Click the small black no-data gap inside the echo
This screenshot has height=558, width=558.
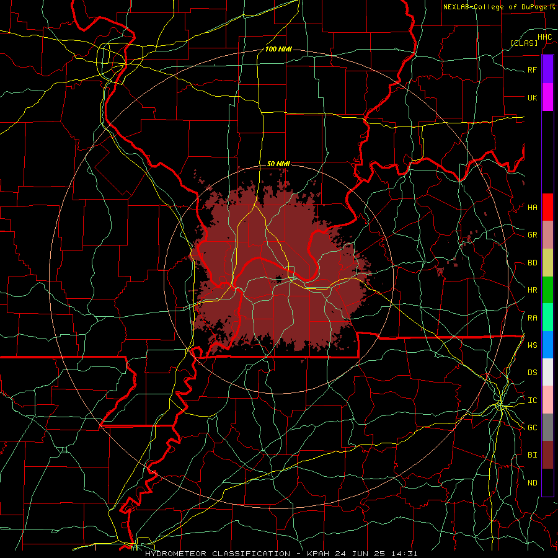click(x=278, y=280)
